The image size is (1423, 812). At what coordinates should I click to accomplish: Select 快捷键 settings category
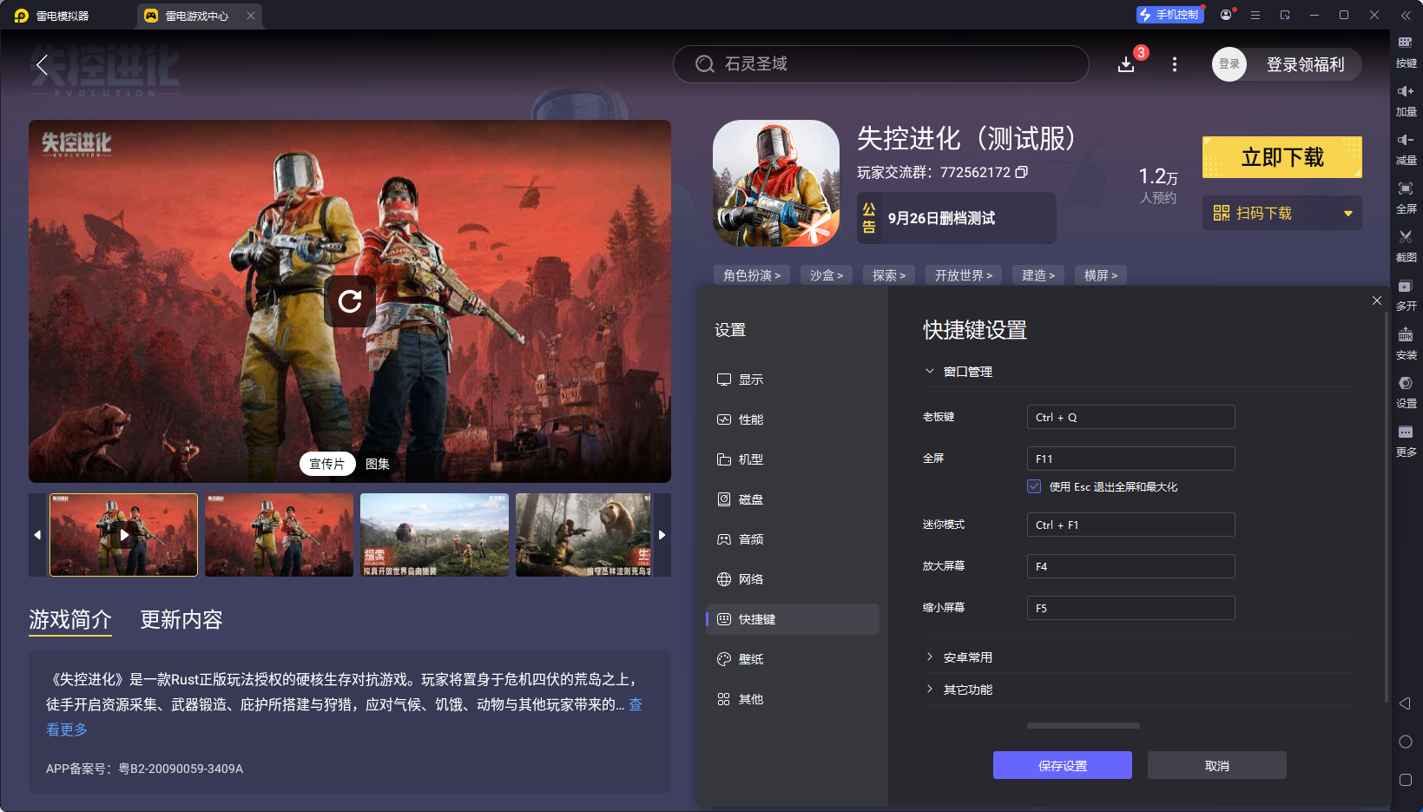pyautogui.click(x=793, y=619)
